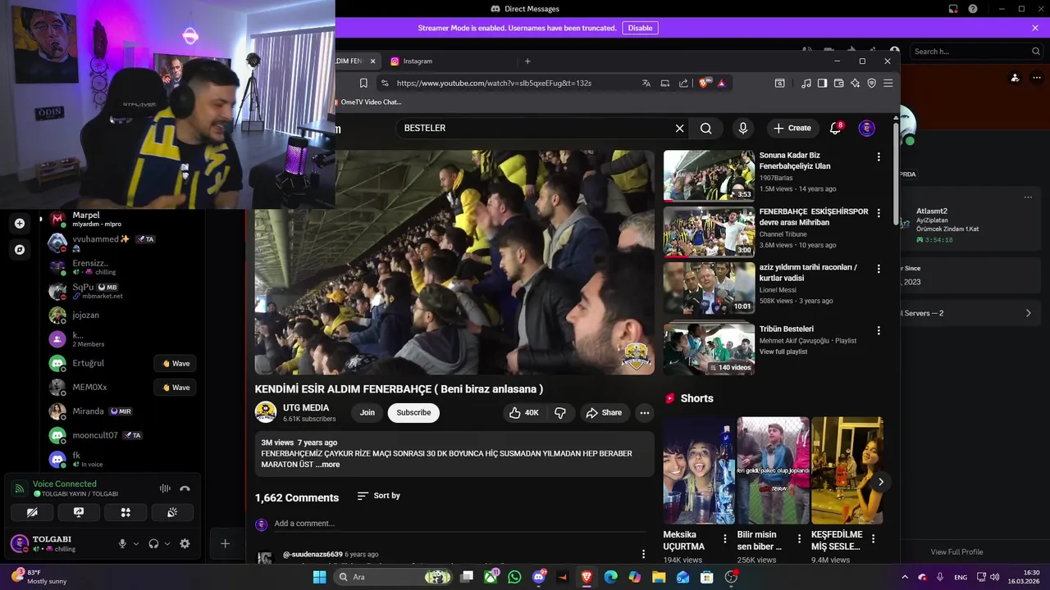Open Discord inbox icon in title bar
1050x590 pixels.
pyautogui.click(x=953, y=9)
